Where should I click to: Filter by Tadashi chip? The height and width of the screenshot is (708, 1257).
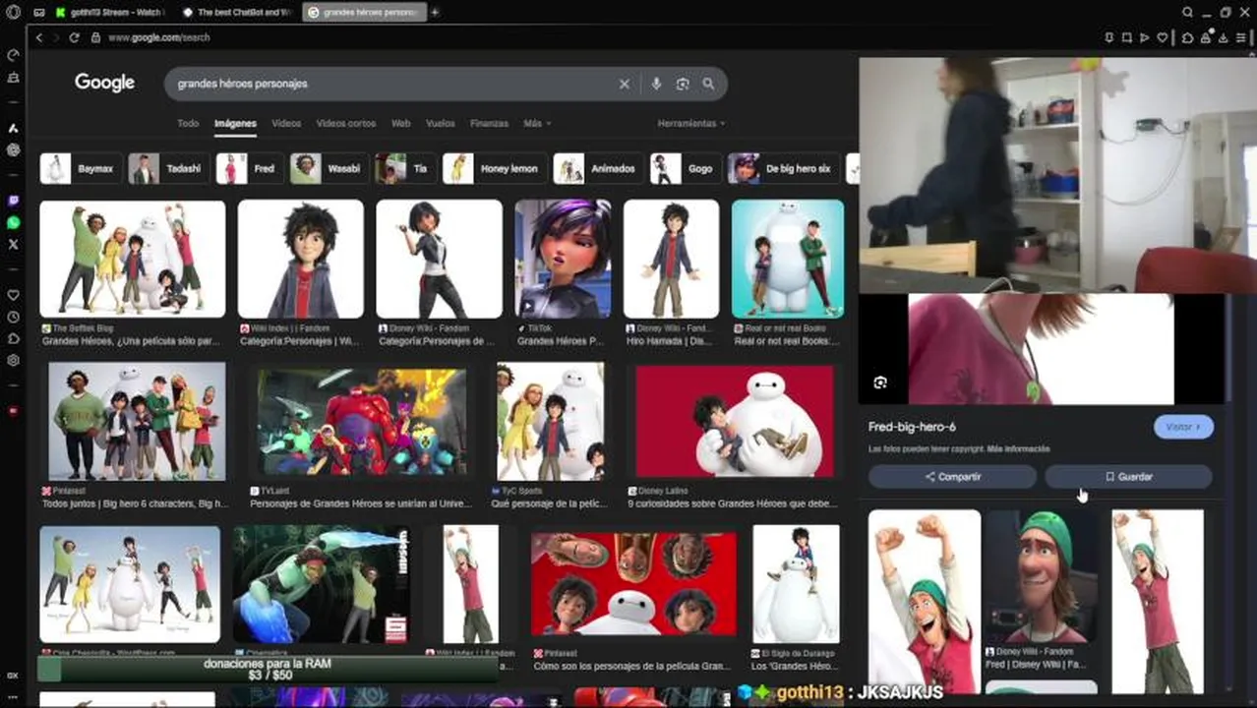coord(170,168)
